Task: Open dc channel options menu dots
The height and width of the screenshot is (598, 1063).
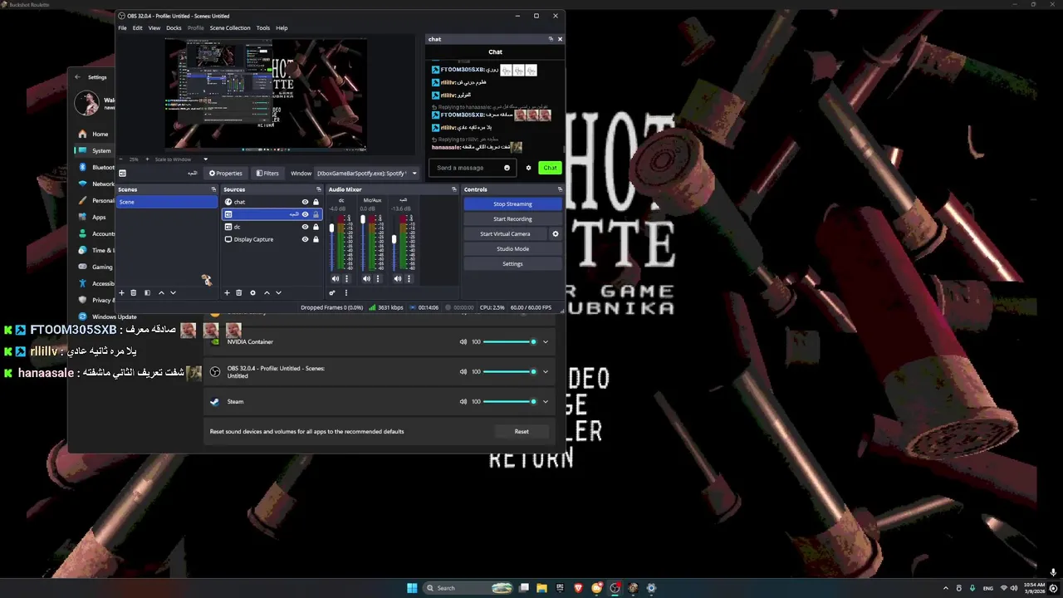Action: (x=347, y=279)
